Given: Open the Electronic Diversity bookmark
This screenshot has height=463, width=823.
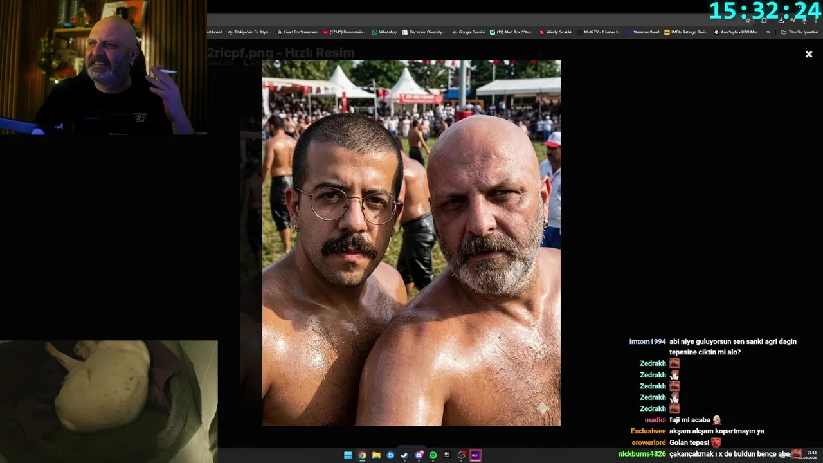Looking at the screenshot, I should [423, 32].
